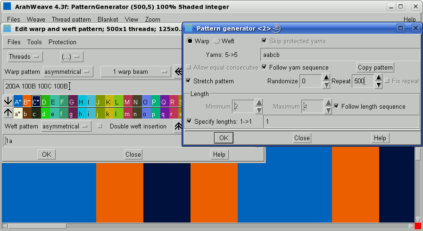Open the 1 warp beam dropdown
This screenshot has height=231, width=423.
point(136,72)
